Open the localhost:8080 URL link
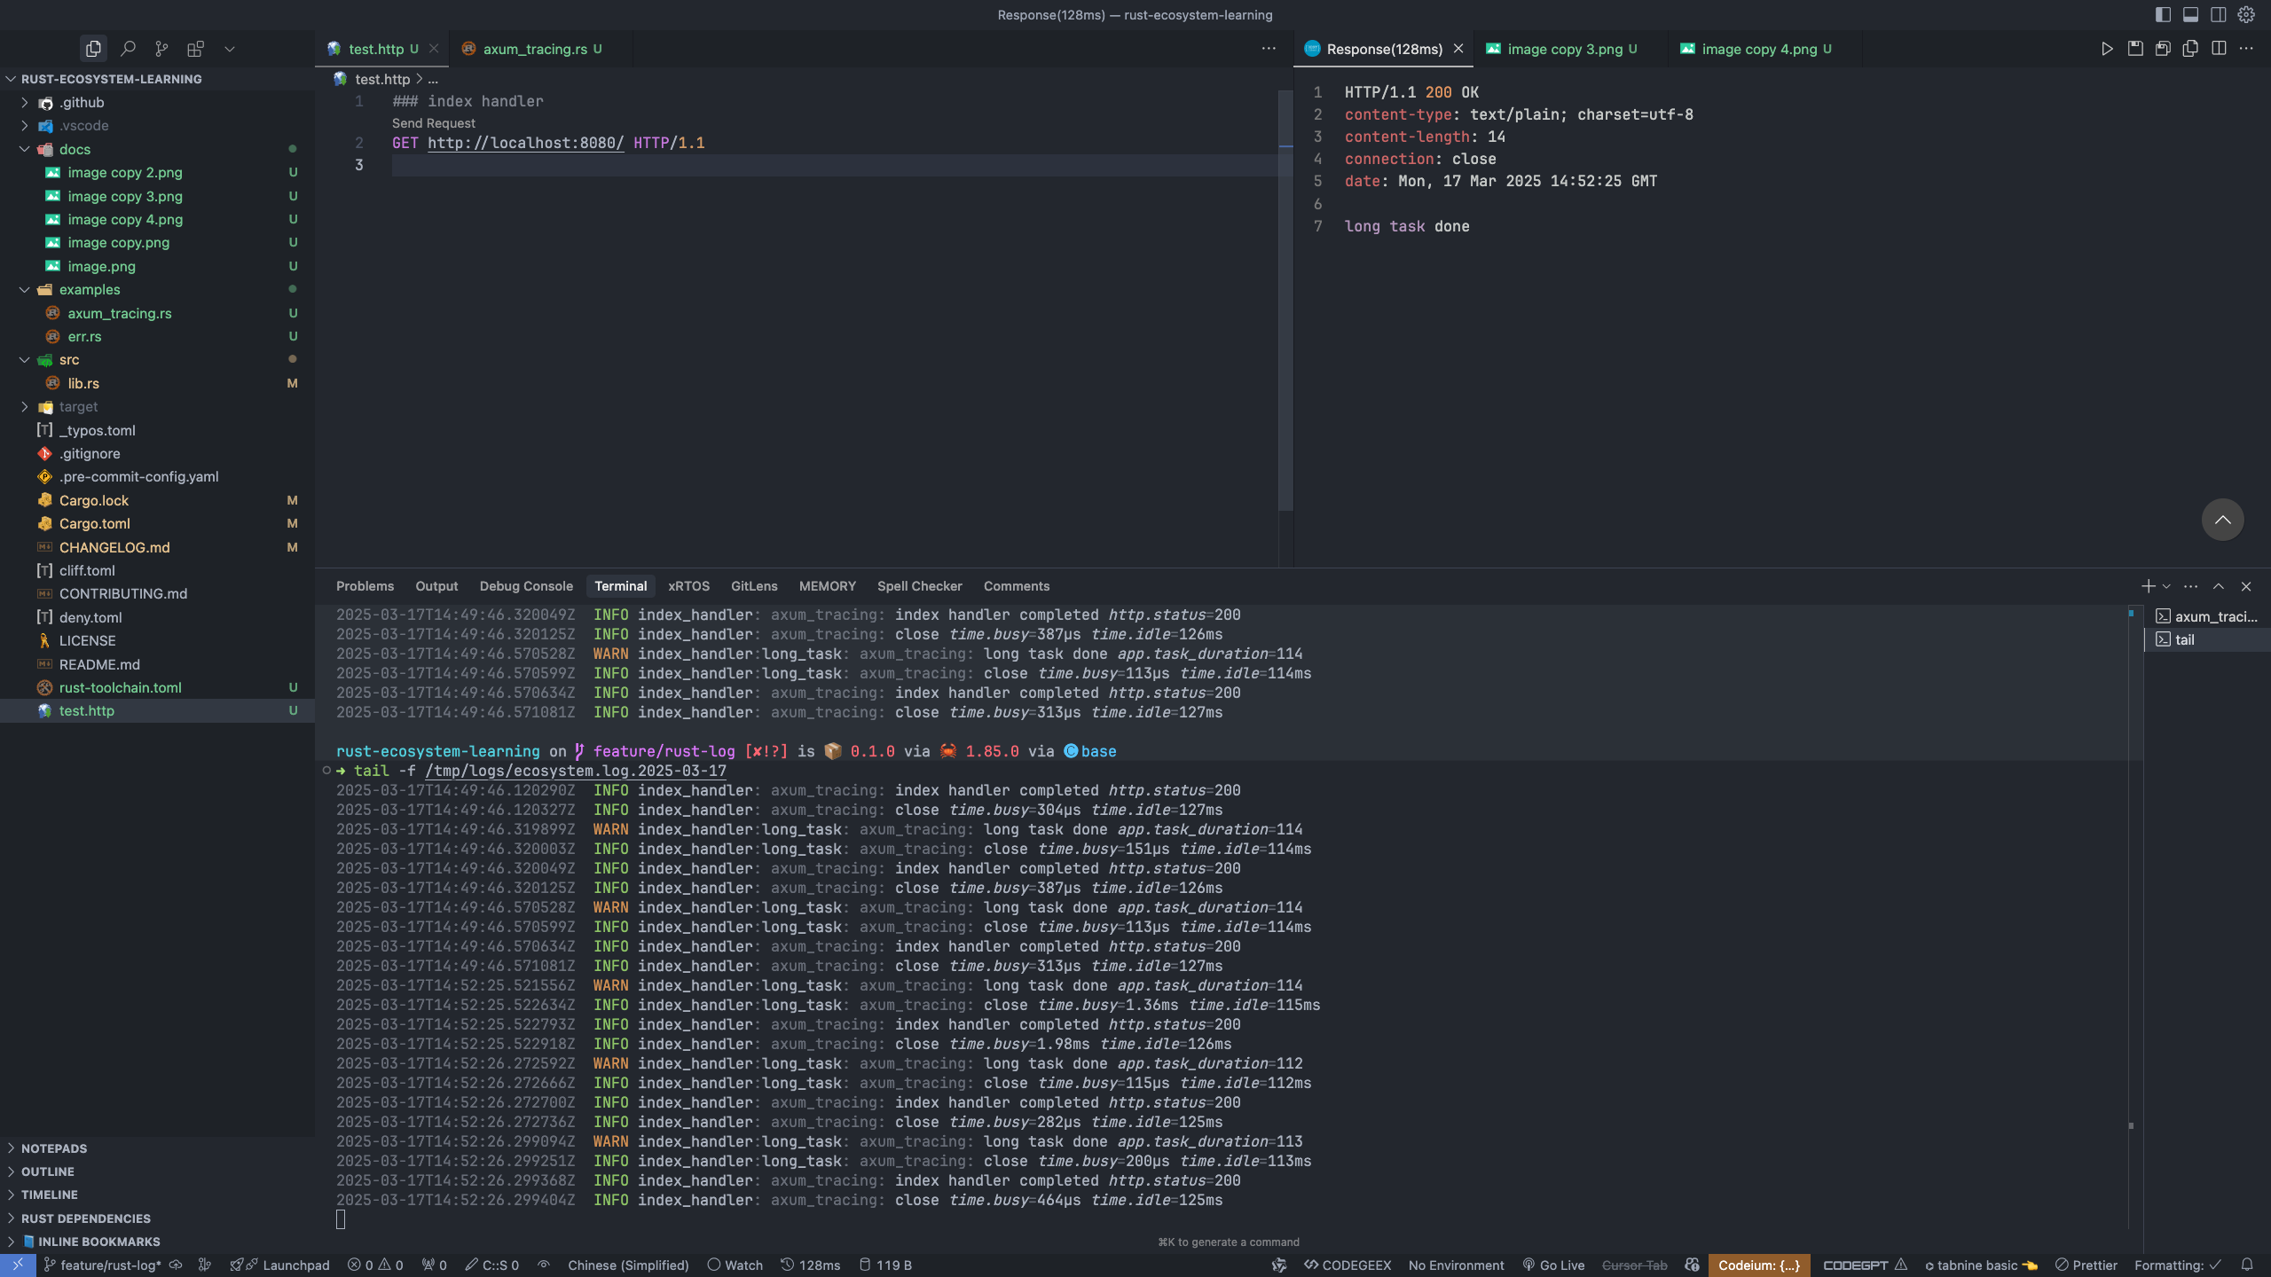 [525, 143]
